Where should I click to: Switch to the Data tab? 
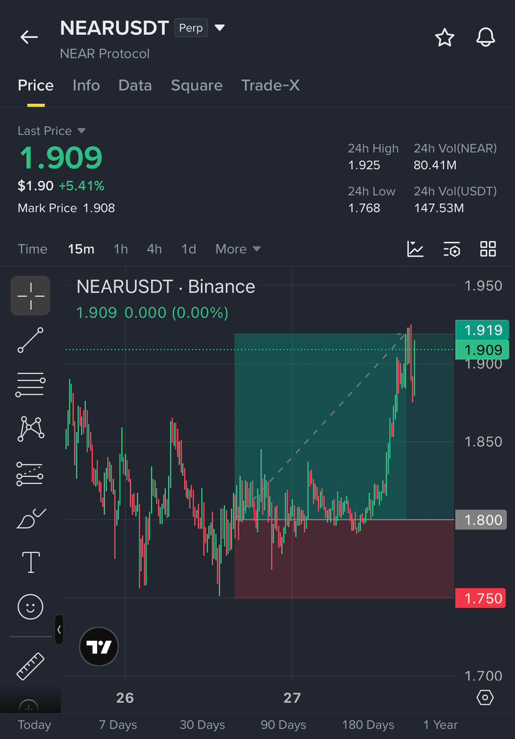click(136, 85)
